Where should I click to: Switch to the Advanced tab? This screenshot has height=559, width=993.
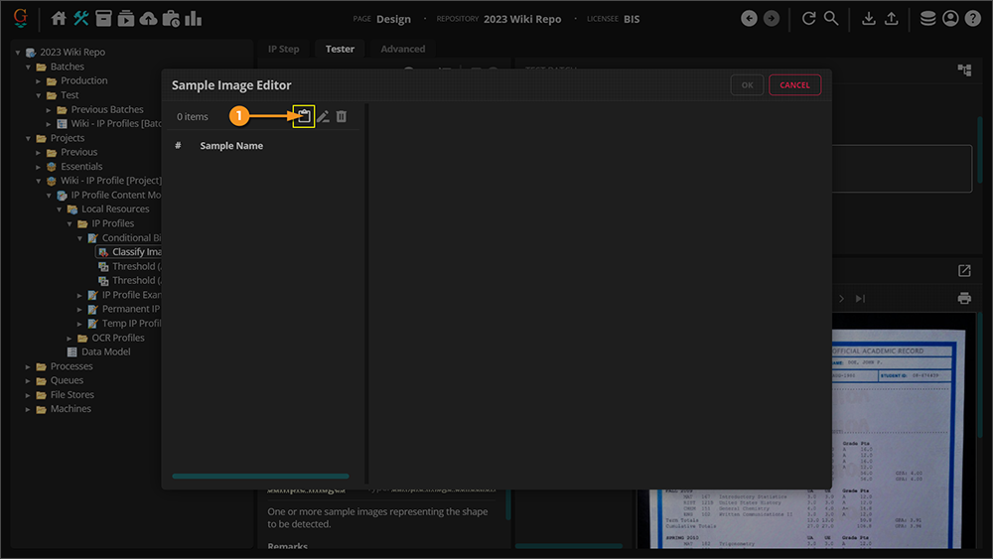tap(402, 49)
